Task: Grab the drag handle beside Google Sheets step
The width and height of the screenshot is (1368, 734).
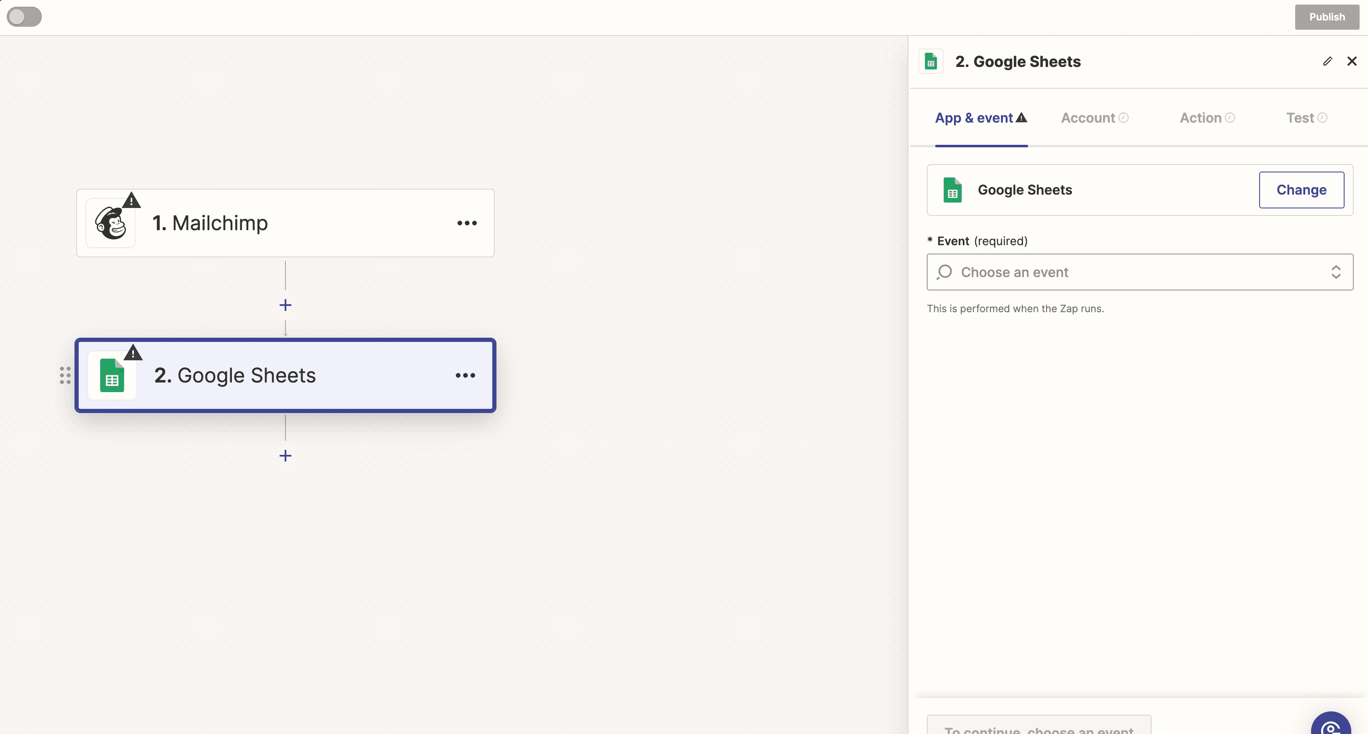Action: click(x=65, y=375)
